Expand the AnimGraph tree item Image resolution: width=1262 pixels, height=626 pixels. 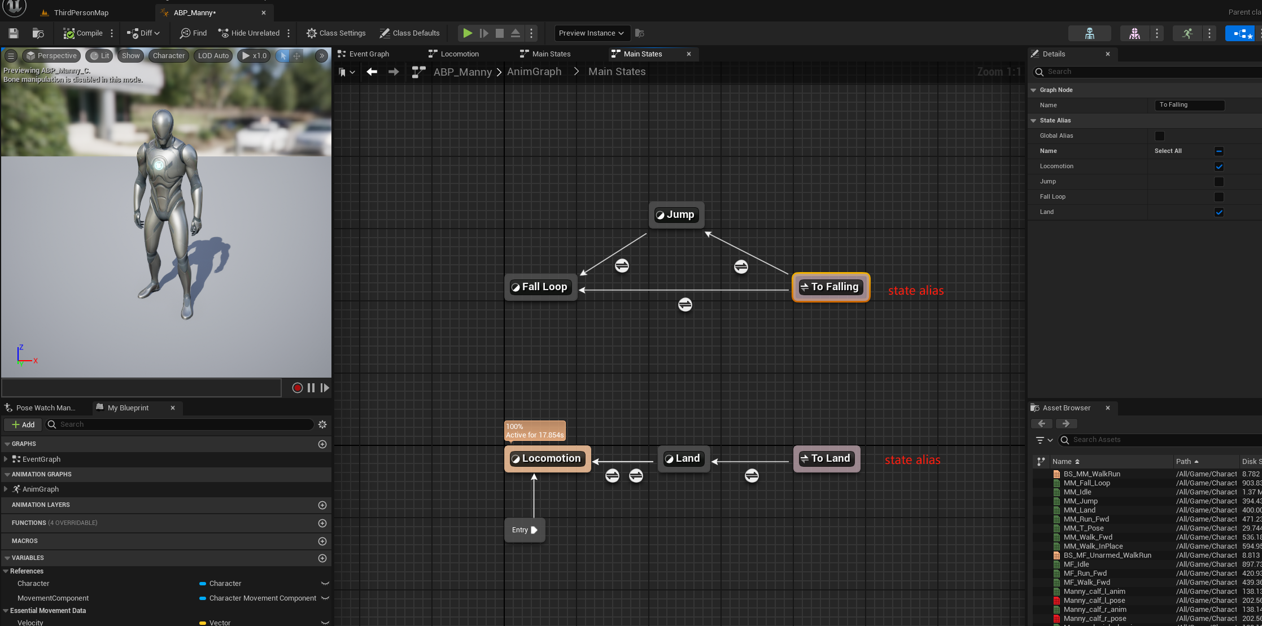[x=6, y=489]
